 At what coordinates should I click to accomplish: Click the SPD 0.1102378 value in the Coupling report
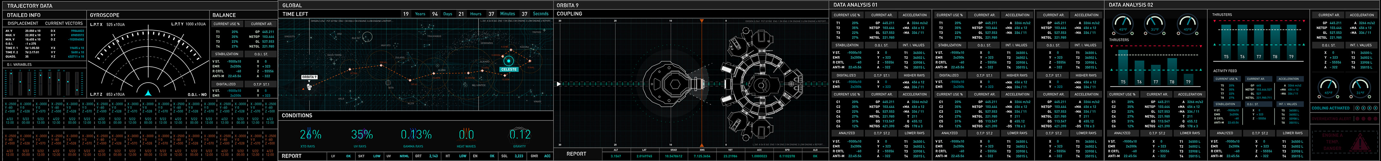[787, 156]
